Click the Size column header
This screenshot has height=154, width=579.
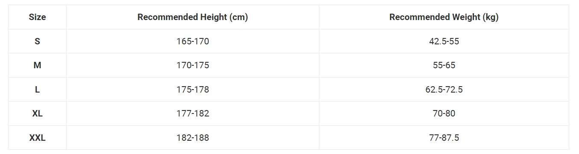(x=37, y=17)
